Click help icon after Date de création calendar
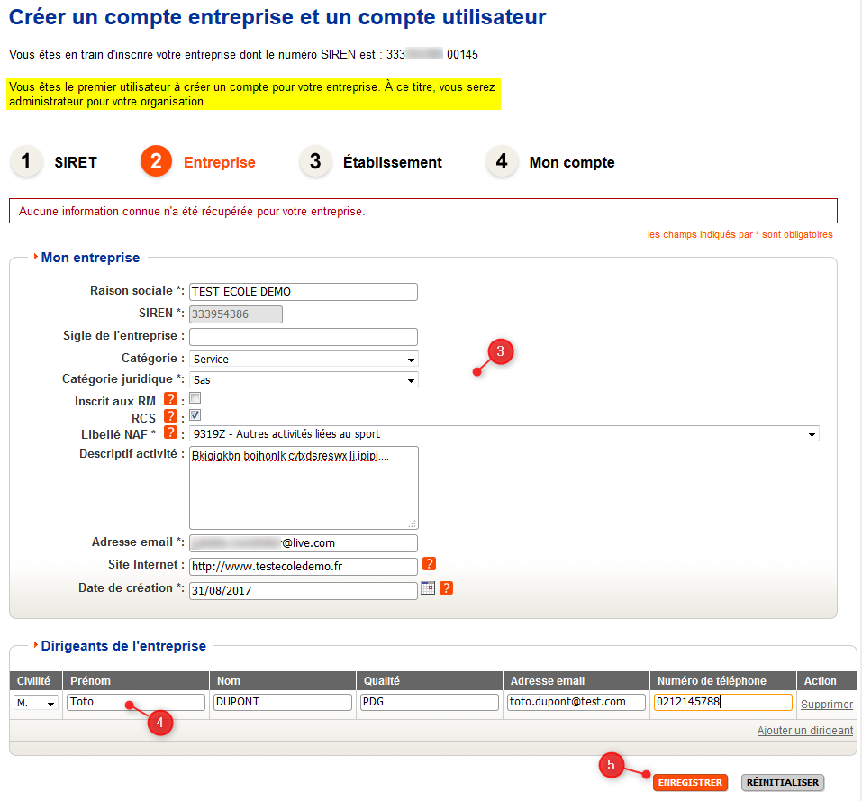This screenshot has height=801, width=862. 447,588
